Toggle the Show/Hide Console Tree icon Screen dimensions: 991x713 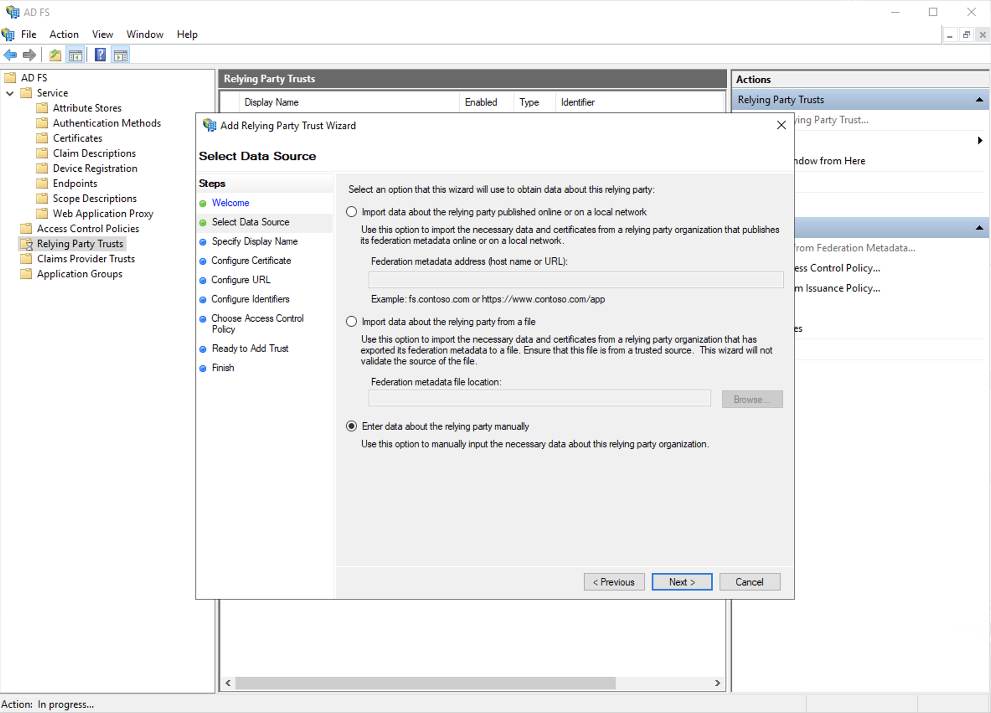click(x=75, y=55)
